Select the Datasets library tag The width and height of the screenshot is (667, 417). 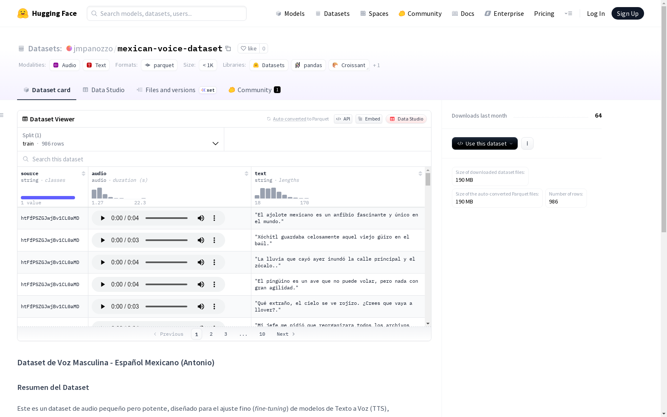point(269,65)
